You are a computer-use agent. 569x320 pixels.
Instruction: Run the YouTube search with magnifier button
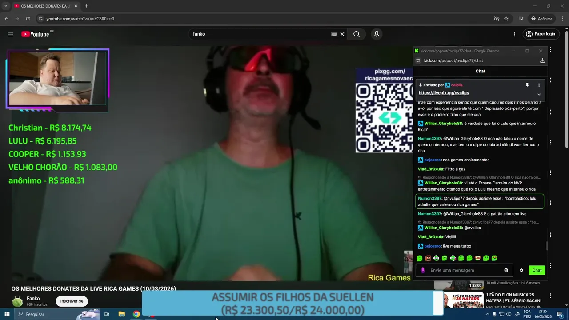pos(357,34)
